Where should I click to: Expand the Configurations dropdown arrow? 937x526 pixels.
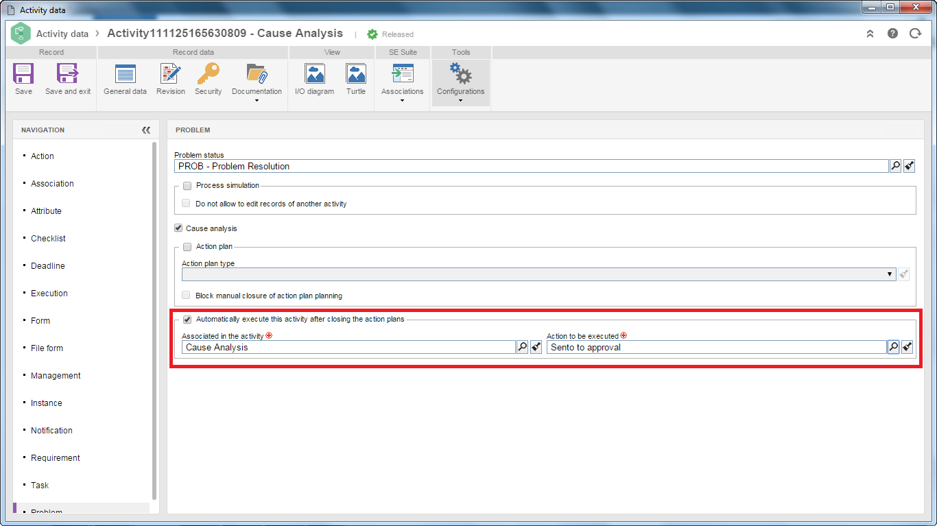(x=460, y=101)
